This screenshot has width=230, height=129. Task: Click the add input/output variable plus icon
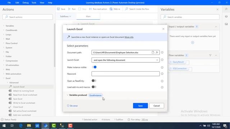coord(193,43)
